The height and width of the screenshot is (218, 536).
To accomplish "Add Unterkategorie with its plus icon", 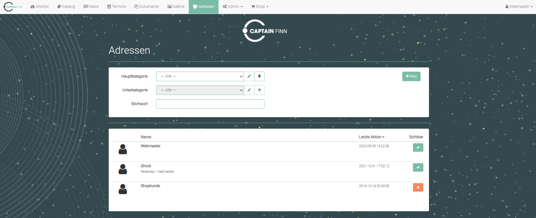I will tap(259, 90).
